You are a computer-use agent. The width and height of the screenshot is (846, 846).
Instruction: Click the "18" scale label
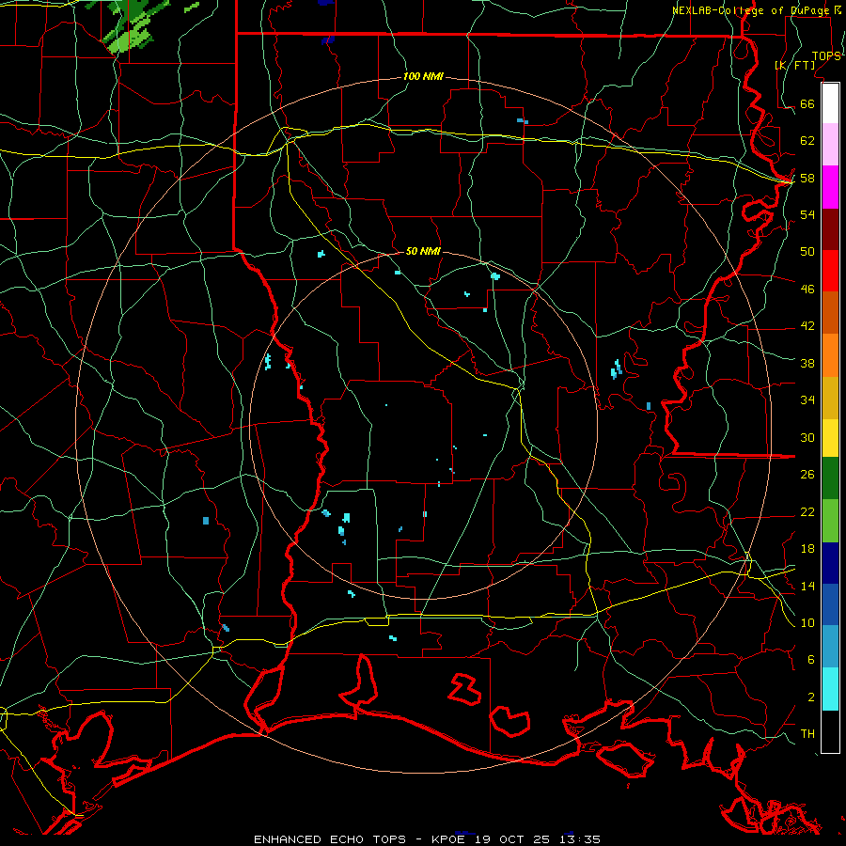[x=807, y=549]
